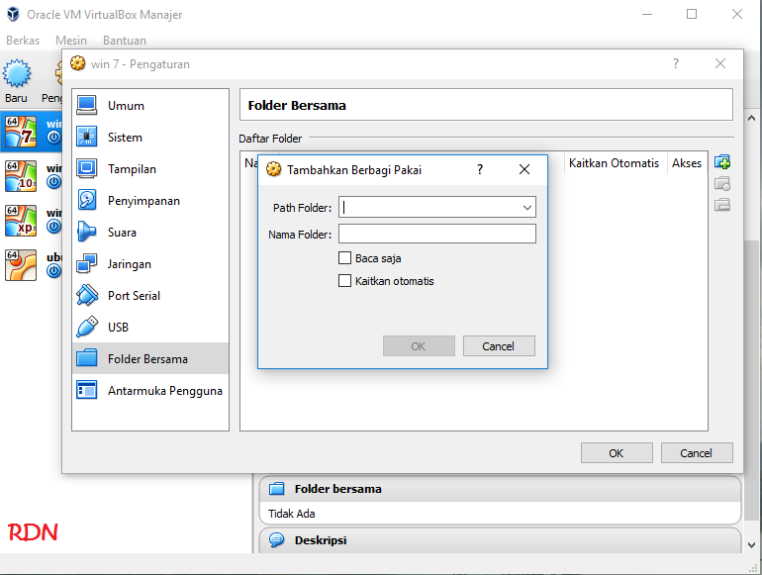This screenshot has width=762, height=575.
Task: Go to Jaringan network settings
Action: (150, 263)
